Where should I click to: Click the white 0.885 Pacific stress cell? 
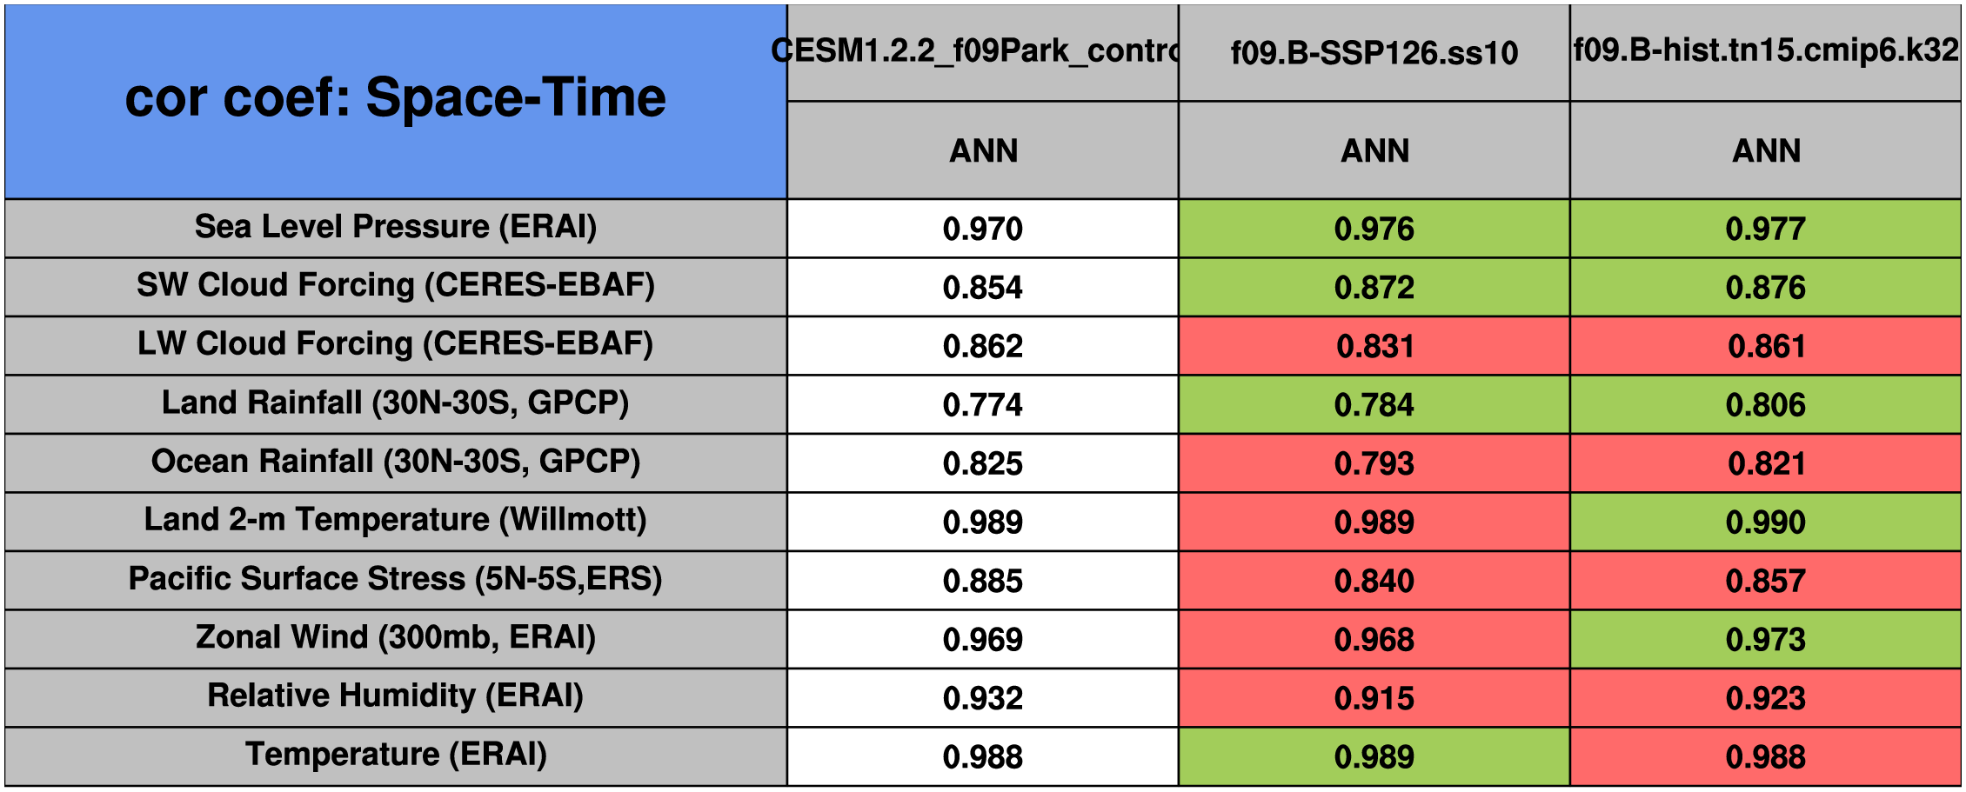pos(982,581)
